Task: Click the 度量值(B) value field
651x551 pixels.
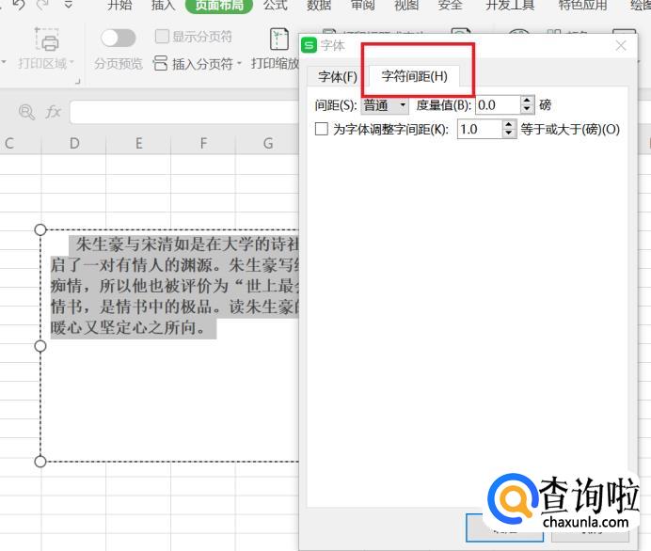Action: click(498, 105)
